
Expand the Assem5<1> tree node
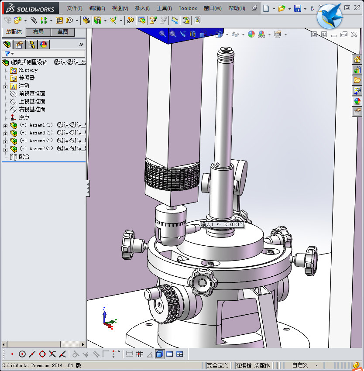pos(5,142)
